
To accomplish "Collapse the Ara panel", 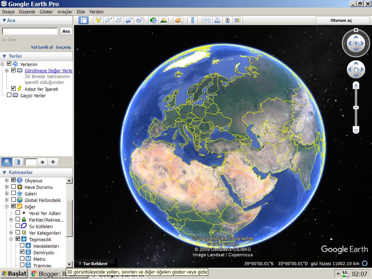I will tap(4, 20).
